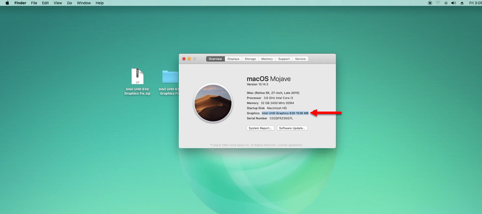This screenshot has height=214, width=482.
Task: Open the Help menu
Action: coord(99,3)
